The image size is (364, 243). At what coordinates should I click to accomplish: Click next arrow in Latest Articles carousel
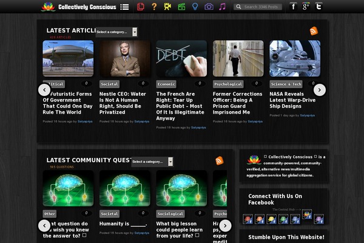(320, 90)
